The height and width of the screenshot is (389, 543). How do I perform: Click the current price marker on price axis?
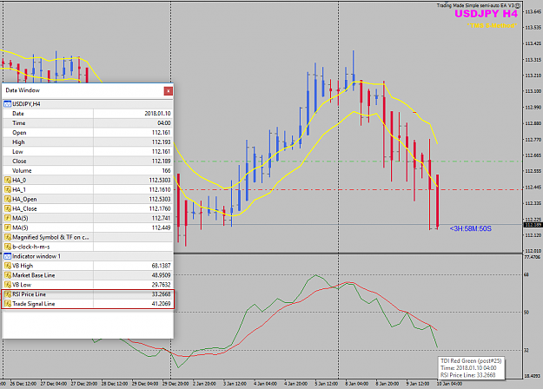tap(533, 225)
